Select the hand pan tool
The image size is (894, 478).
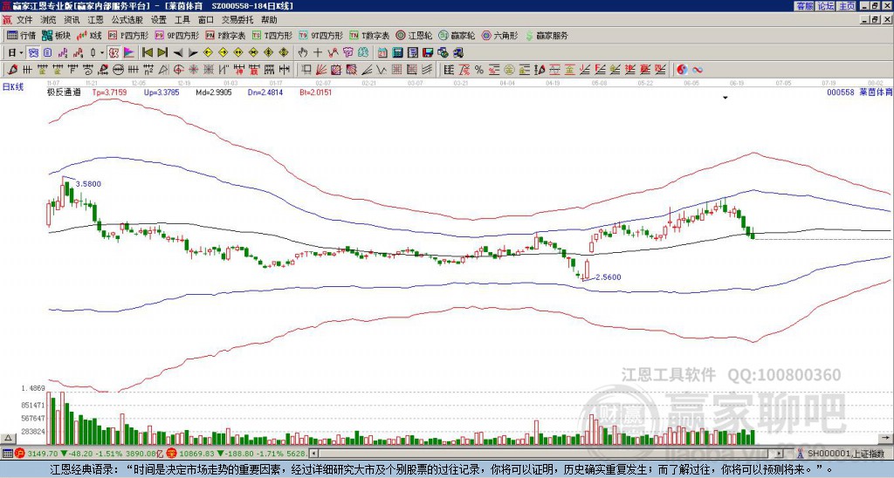[302, 52]
